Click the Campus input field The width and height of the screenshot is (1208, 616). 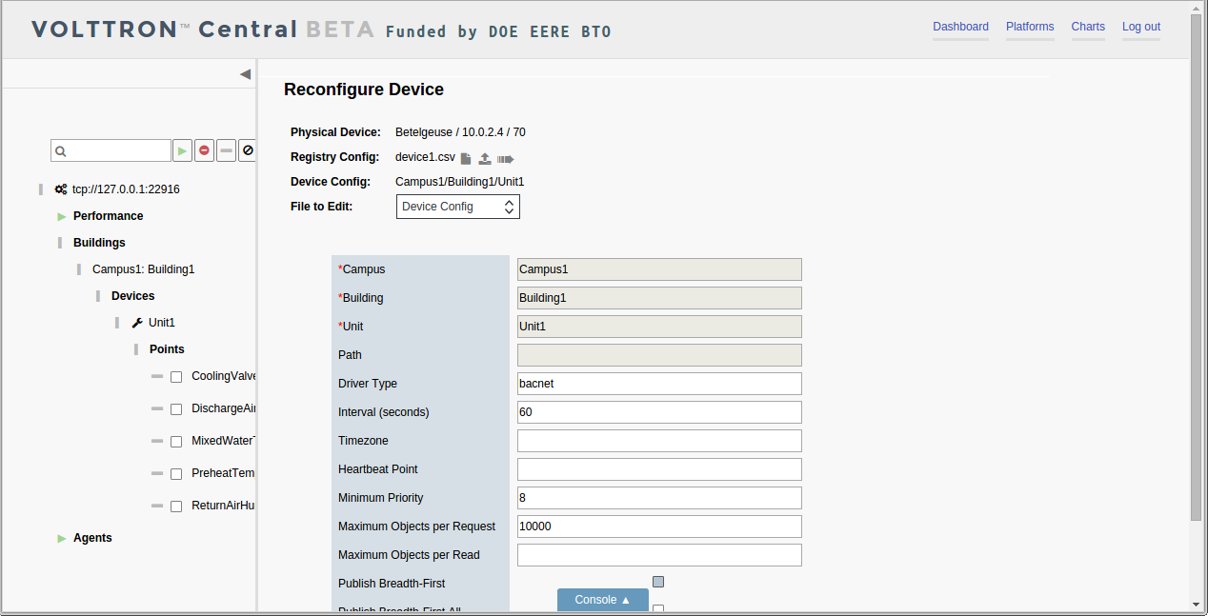[x=659, y=269]
